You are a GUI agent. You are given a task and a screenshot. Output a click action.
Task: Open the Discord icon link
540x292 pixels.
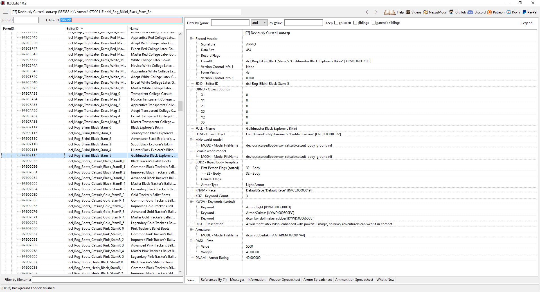click(x=470, y=12)
